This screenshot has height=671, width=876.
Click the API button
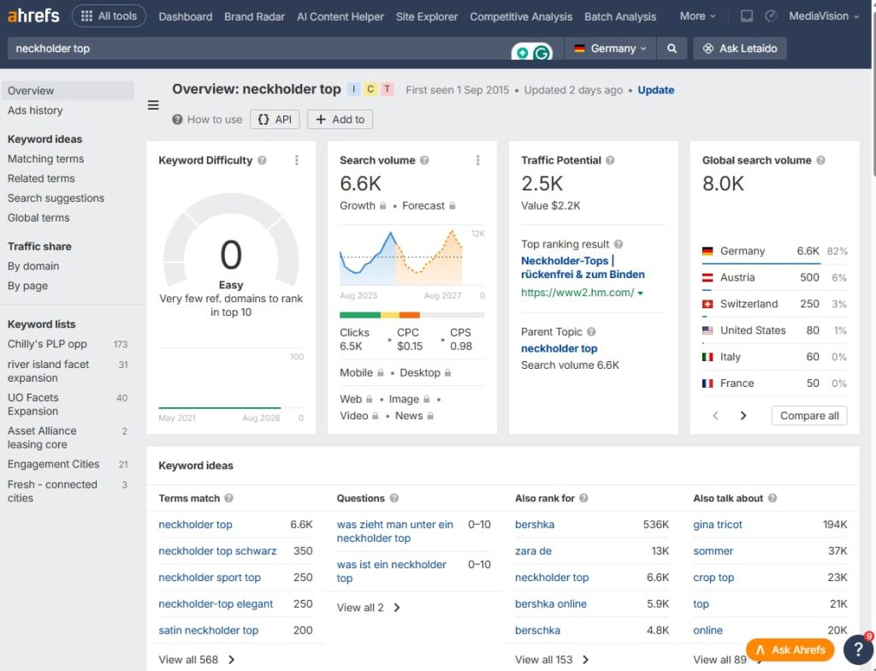click(275, 120)
